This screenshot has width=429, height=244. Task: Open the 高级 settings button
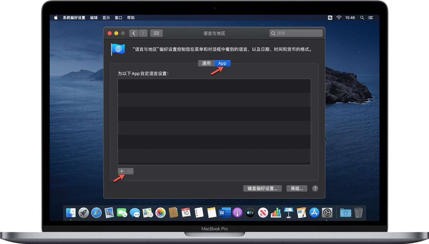click(x=296, y=188)
